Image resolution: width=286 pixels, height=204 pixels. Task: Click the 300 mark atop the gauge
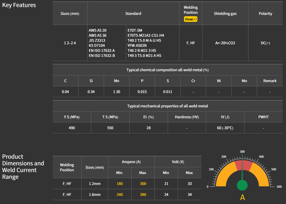[242, 152]
